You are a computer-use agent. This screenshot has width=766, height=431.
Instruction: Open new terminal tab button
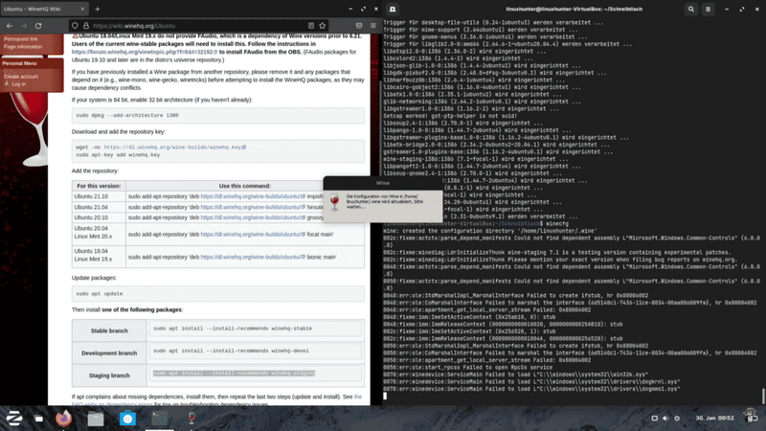[x=393, y=9]
